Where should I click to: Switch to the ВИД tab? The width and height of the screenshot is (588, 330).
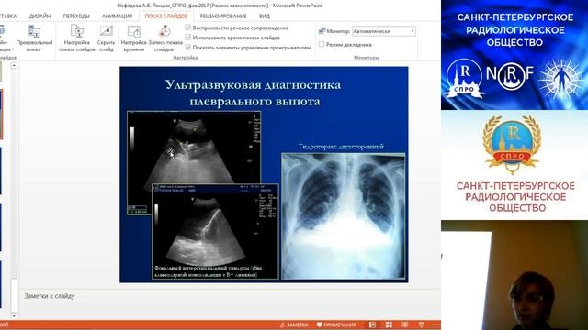(265, 16)
